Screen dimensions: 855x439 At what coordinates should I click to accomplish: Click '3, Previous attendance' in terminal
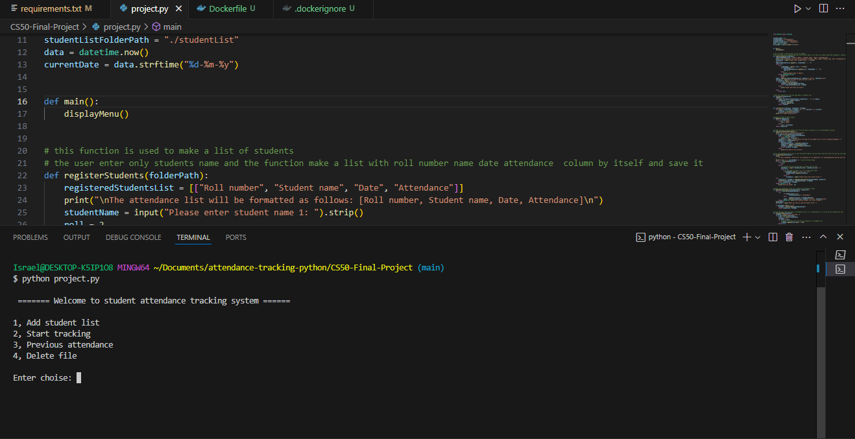63,344
